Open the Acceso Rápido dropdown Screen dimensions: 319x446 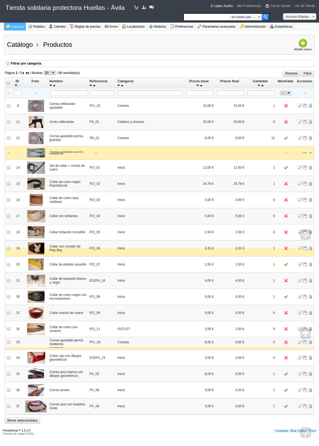tap(299, 16)
